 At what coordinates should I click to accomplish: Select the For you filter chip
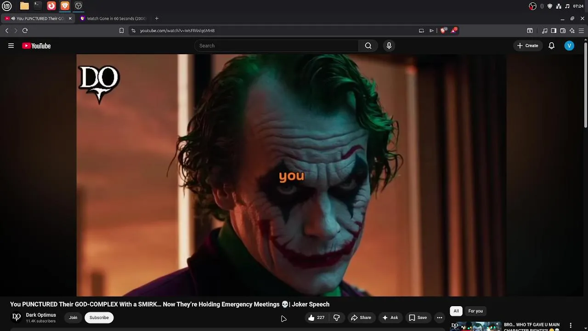point(475,311)
